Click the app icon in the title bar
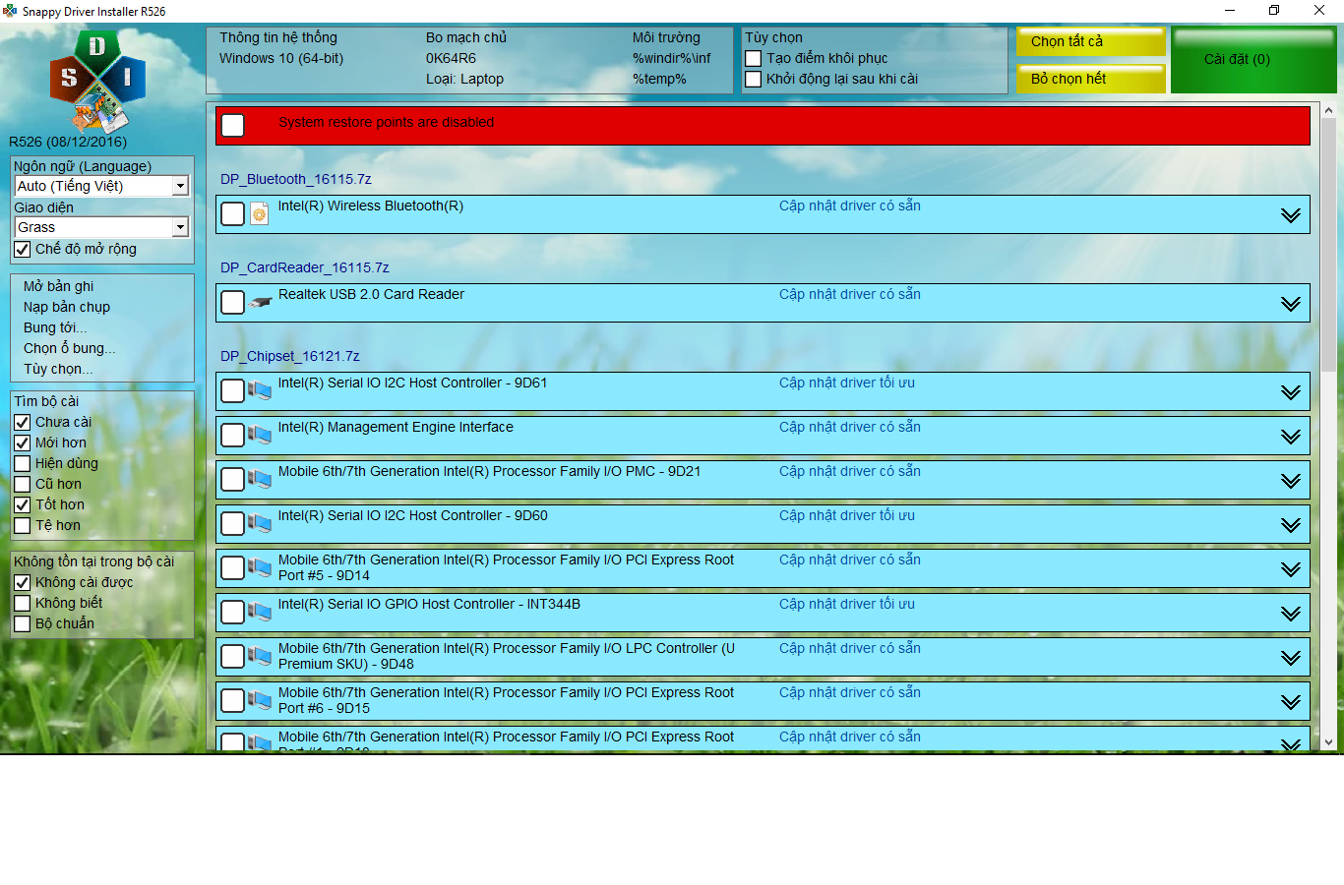Screen dimensions: 1344x885 tap(10, 11)
